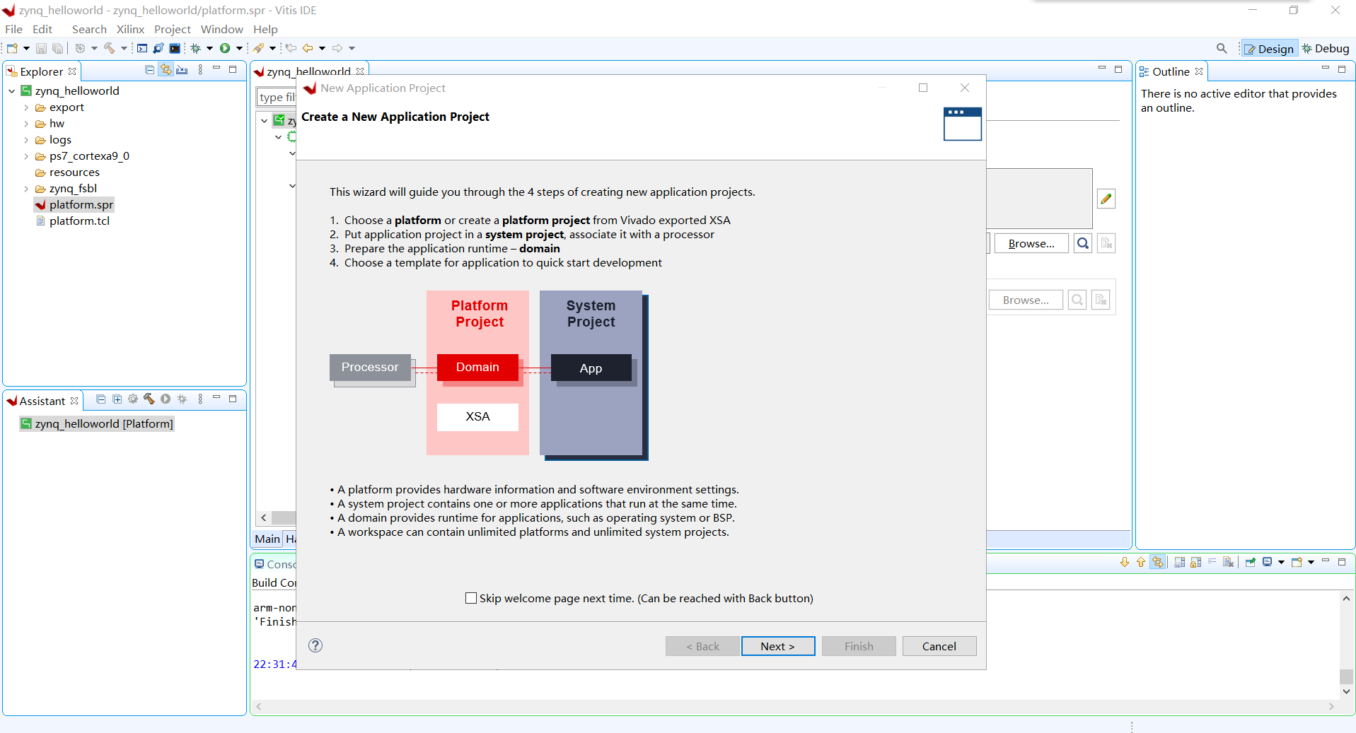Click the search magnifier beside first Browse button
This screenshot has width=1356, height=733.
click(x=1083, y=244)
